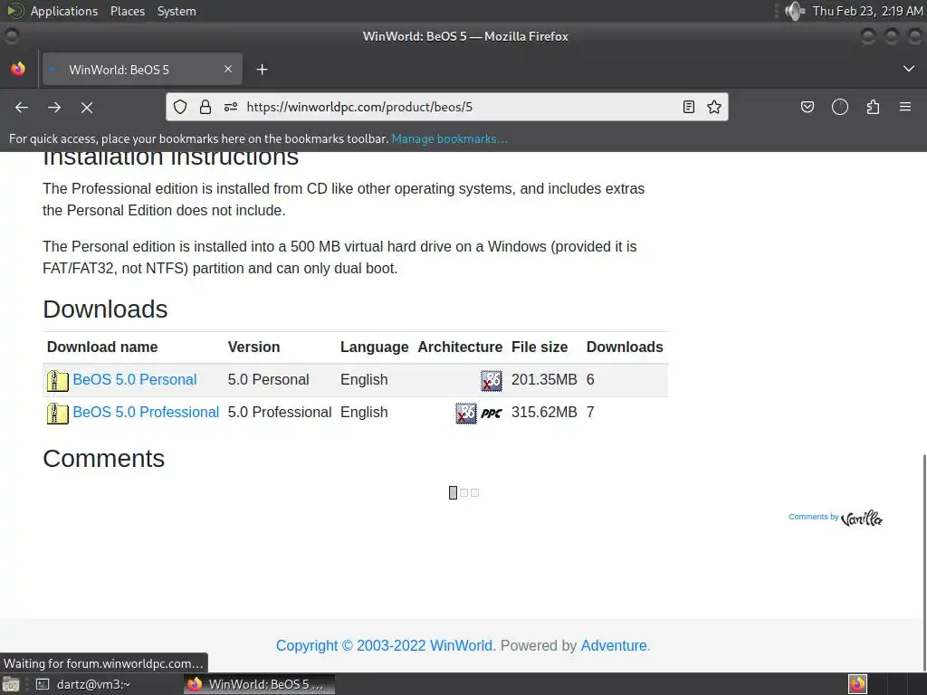Select the 201.35MB file size cell
Image resolution: width=927 pixels, height=695 pixels.
[544, 379]
